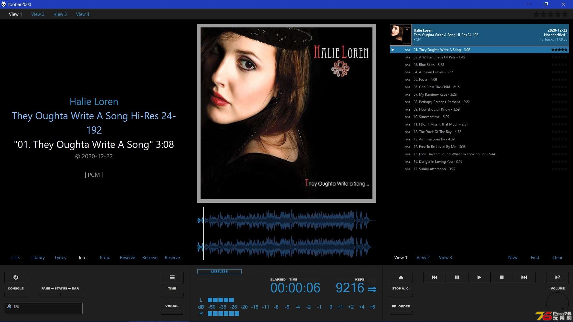
Task: Click the playlist album header Halie Loren
Action: (x=479, y=35)
